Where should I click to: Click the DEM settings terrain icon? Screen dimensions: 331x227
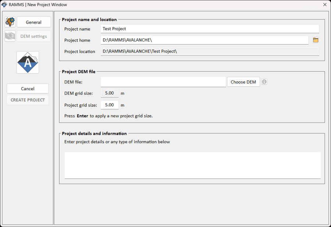[10, 36]
